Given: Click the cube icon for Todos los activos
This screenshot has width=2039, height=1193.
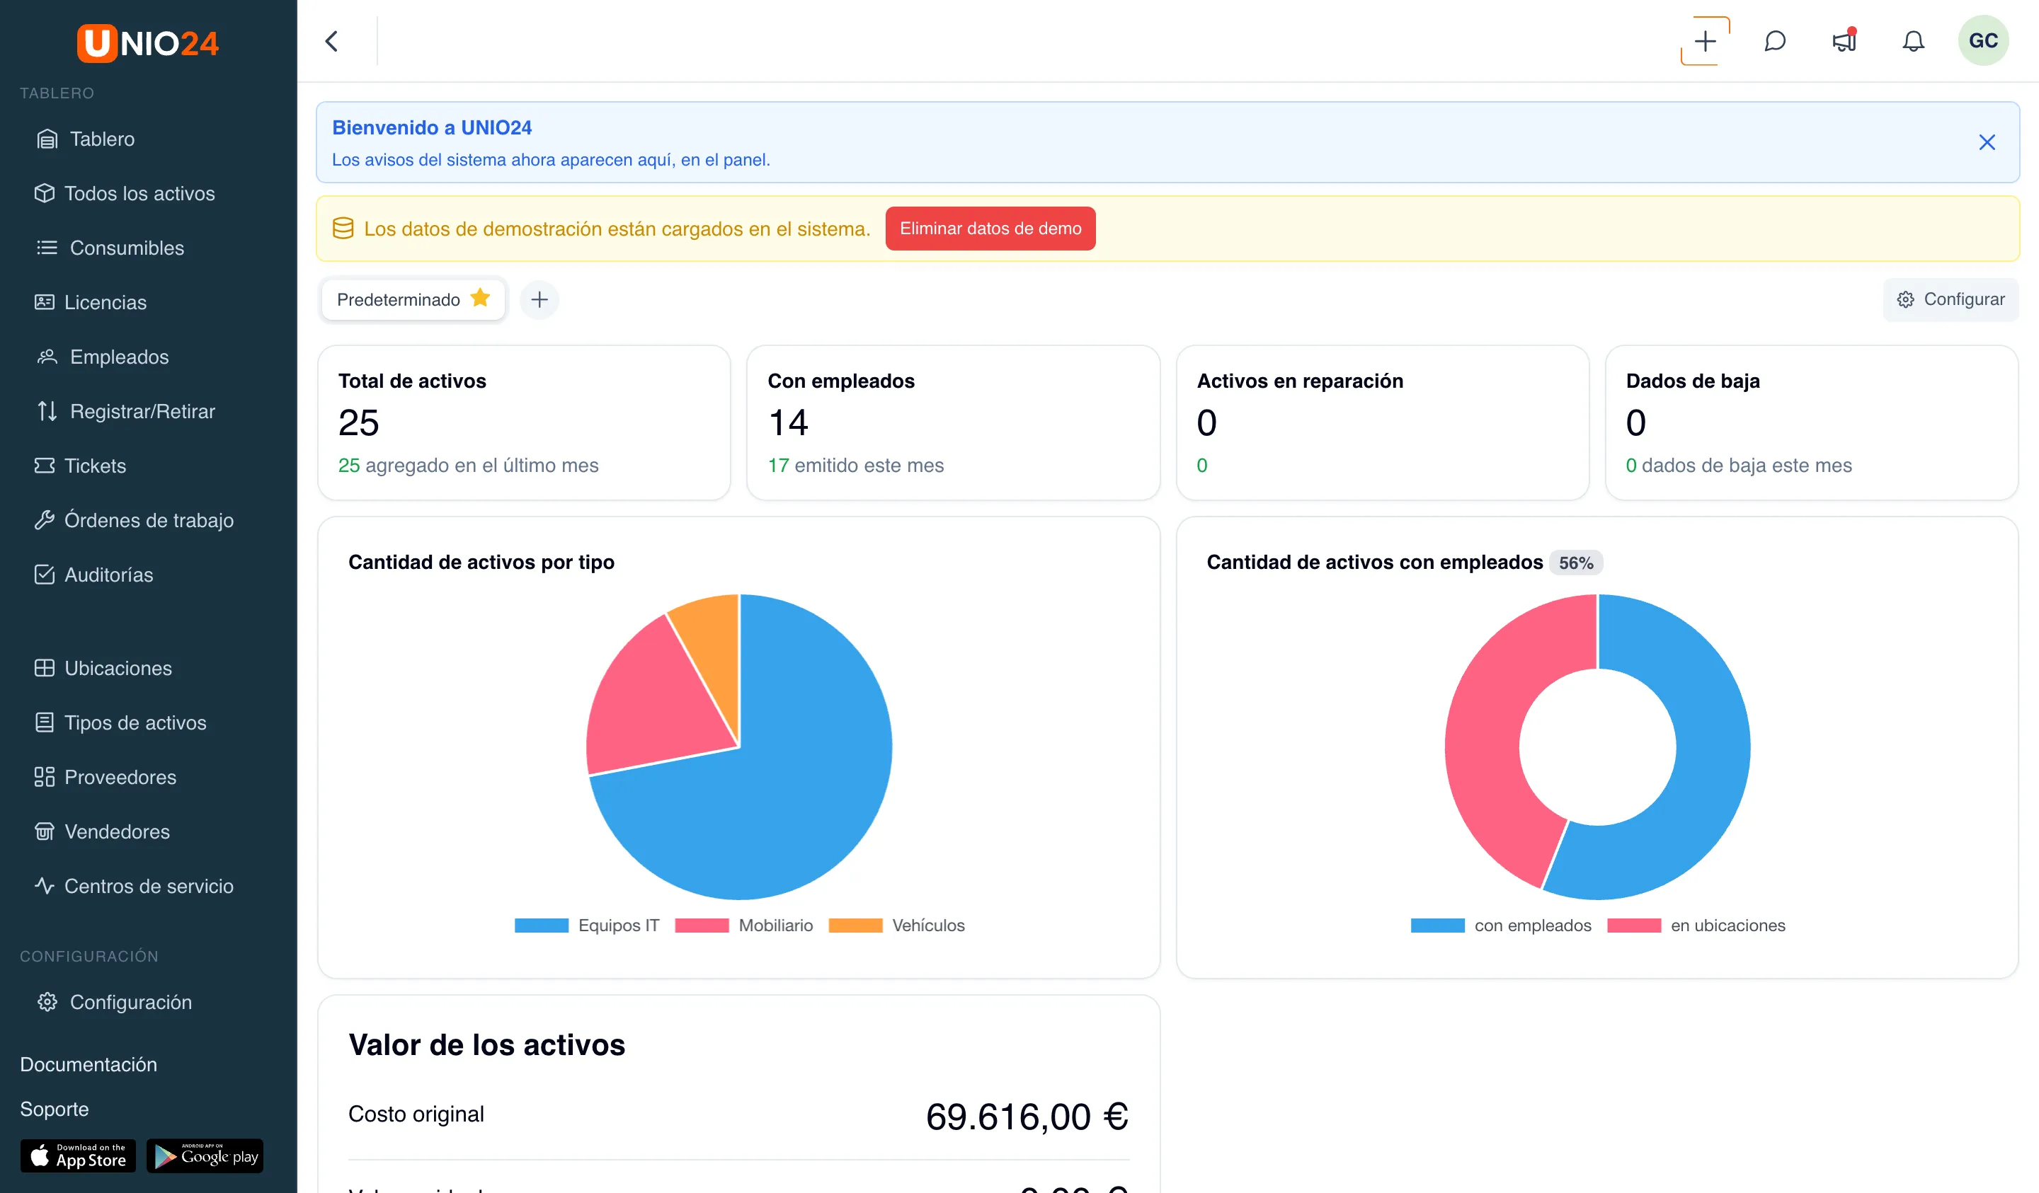Looking at the screenshot, I should tap(45, 193).
